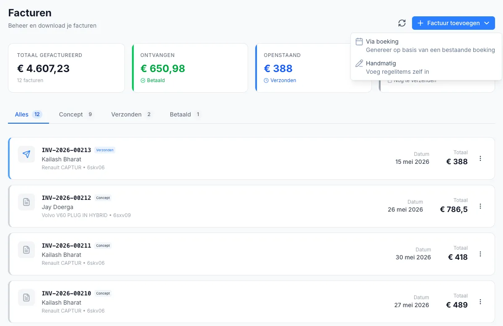Click the document icon of INV-2026-00211
503x326 pixels.
click(x=26, y=250)
